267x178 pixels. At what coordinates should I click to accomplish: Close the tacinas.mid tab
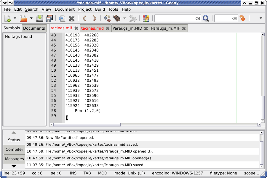[x=108, y=28]
